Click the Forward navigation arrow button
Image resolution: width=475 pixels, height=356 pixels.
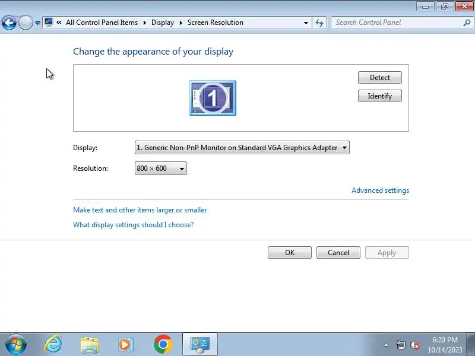click(26, 23)
